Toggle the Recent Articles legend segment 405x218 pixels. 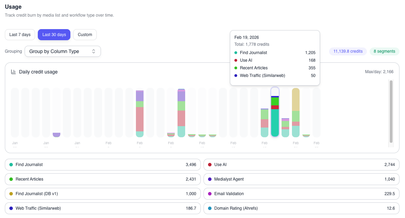103,179
